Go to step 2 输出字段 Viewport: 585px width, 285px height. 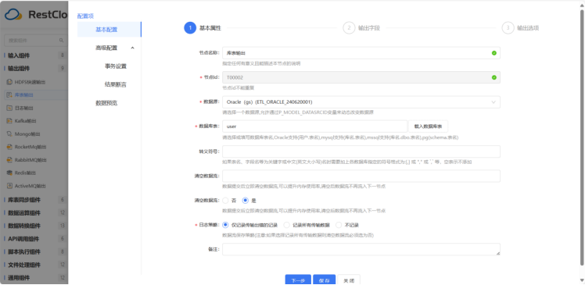361,28
